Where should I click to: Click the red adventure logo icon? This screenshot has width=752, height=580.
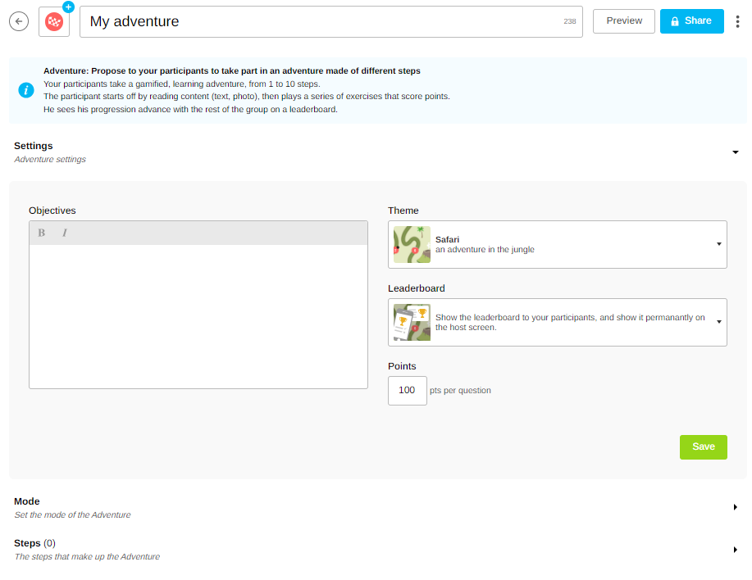click(54, 22)
